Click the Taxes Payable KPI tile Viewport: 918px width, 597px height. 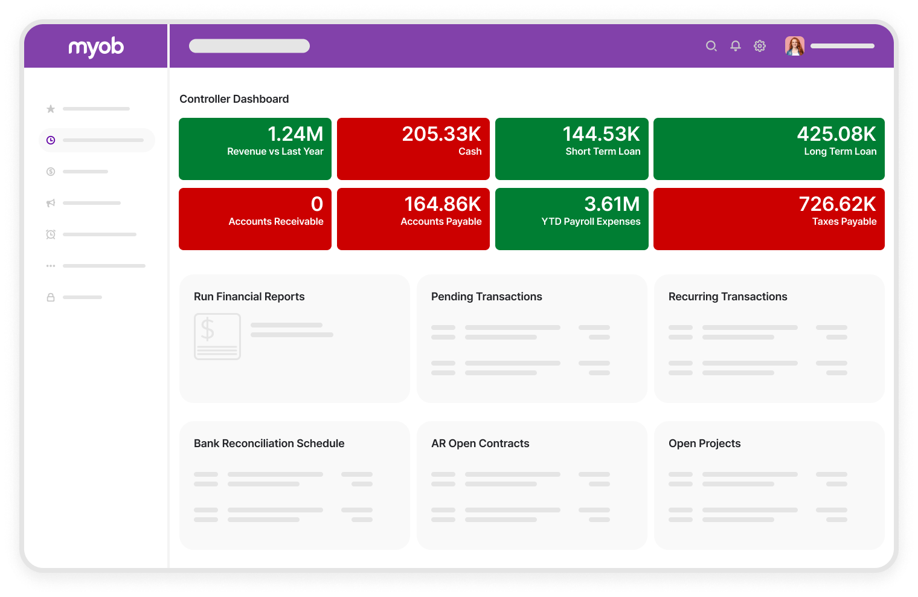(x=769, y=219)
